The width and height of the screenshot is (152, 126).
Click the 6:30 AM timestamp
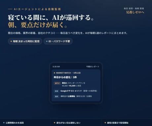pos(56,67)
